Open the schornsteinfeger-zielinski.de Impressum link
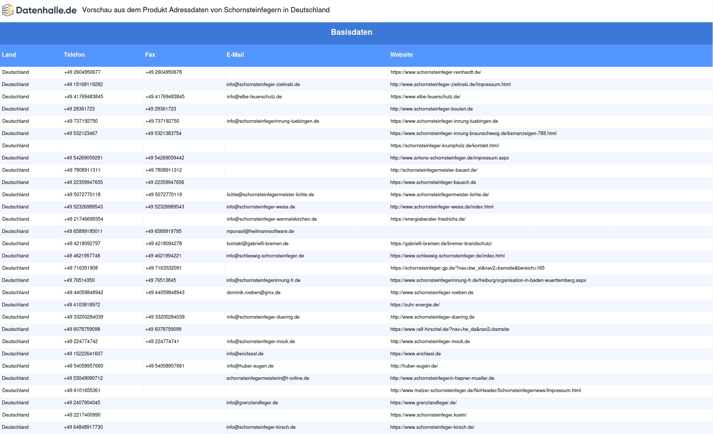 pyautogui.click(x=450, y=85)
